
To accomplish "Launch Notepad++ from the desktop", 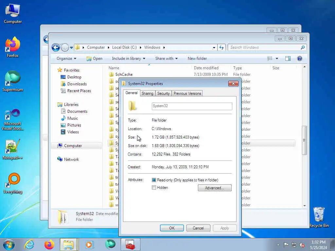I will (13, 149).
